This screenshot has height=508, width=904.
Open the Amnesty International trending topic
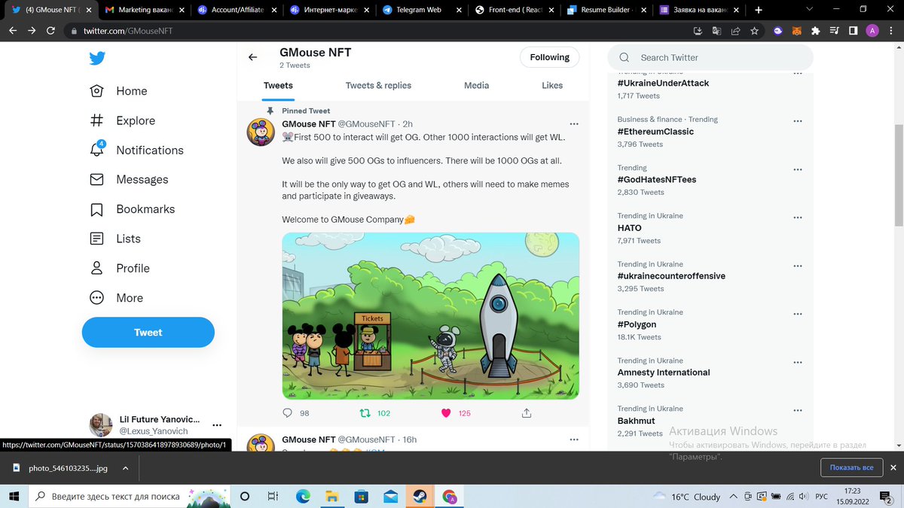tap(664, 373)
